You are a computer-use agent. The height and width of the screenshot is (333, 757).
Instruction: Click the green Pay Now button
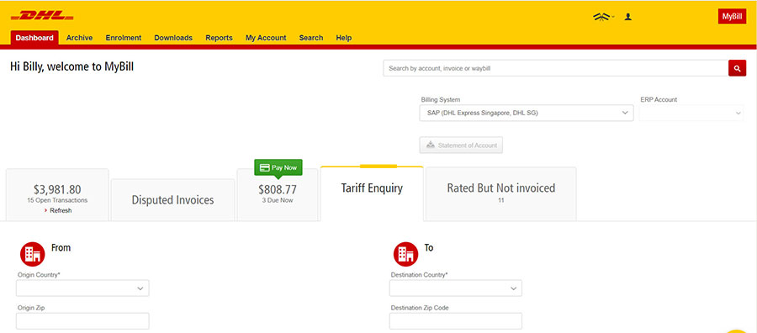278,167
